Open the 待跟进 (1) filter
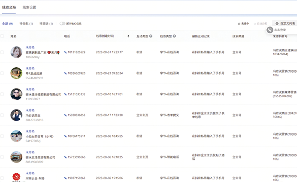Viewport: 297px width, 182px height. (x=46, y=24)
